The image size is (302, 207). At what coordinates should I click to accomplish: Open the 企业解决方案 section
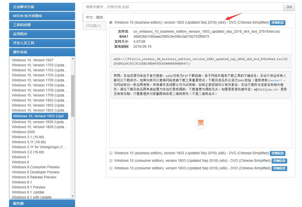pyautogui.click(x=42, y=7)
